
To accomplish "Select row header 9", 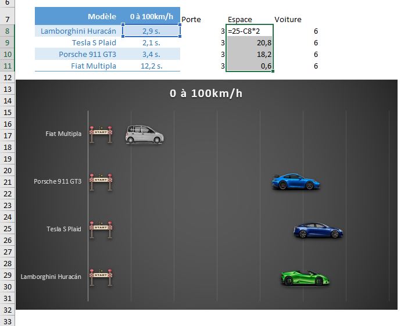I will click(8, 42).
